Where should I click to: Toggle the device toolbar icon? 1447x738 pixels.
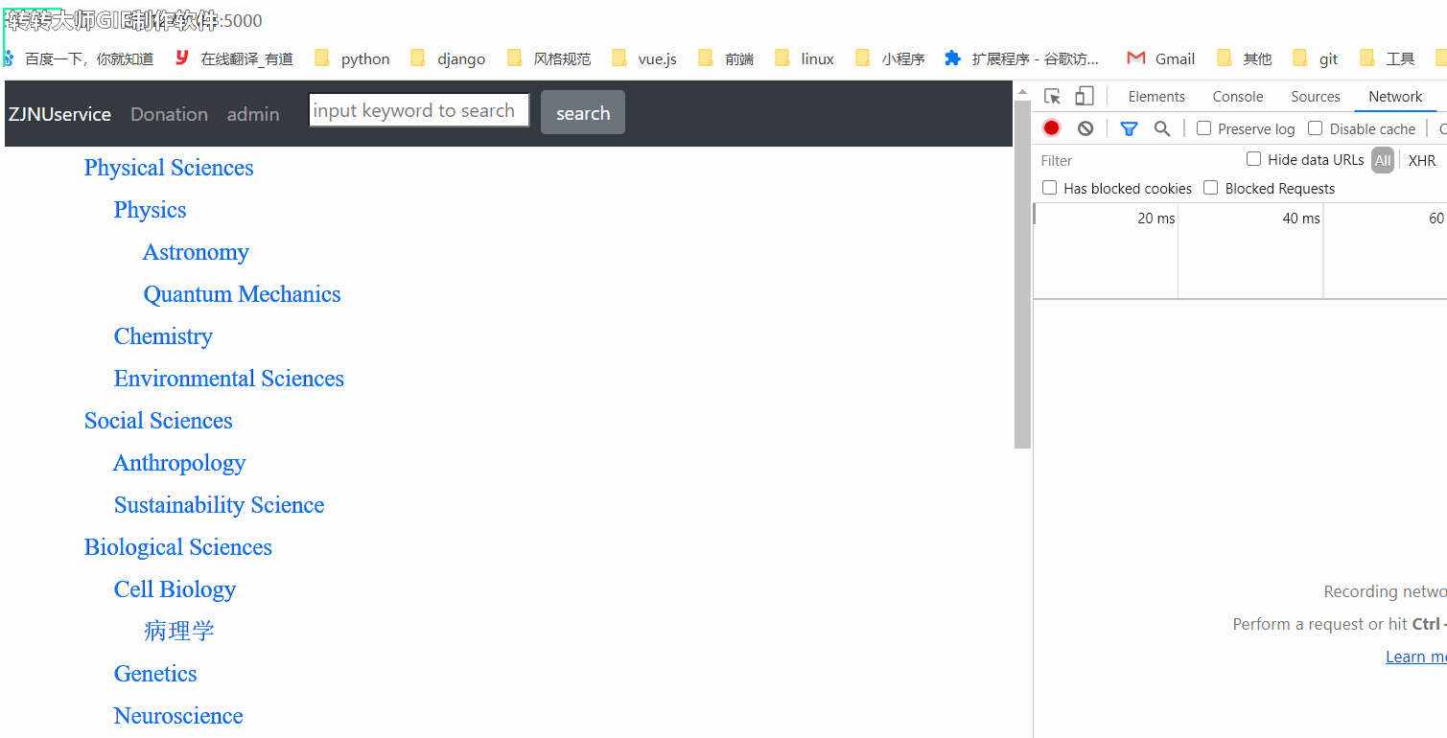point(1085,97)
